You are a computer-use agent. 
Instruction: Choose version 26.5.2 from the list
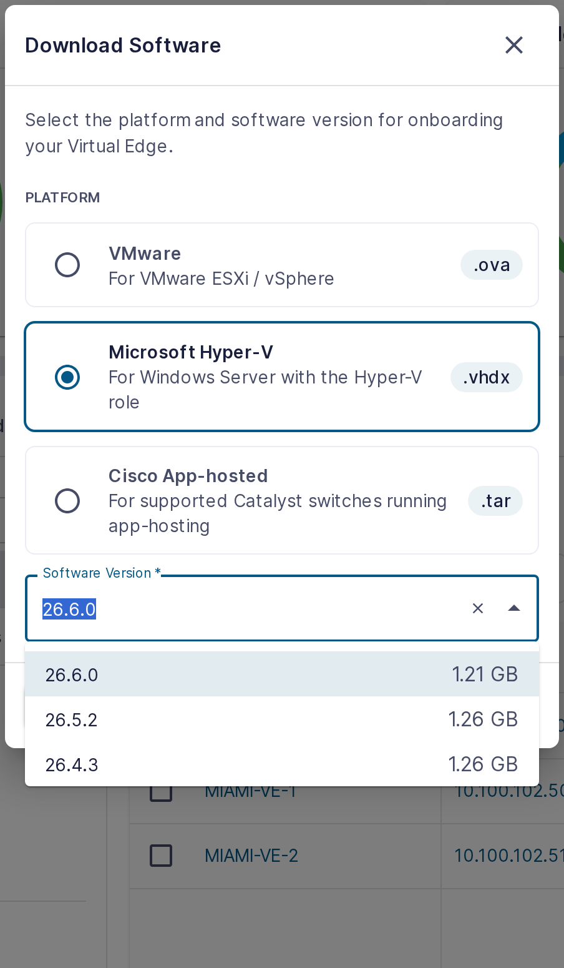282,719
